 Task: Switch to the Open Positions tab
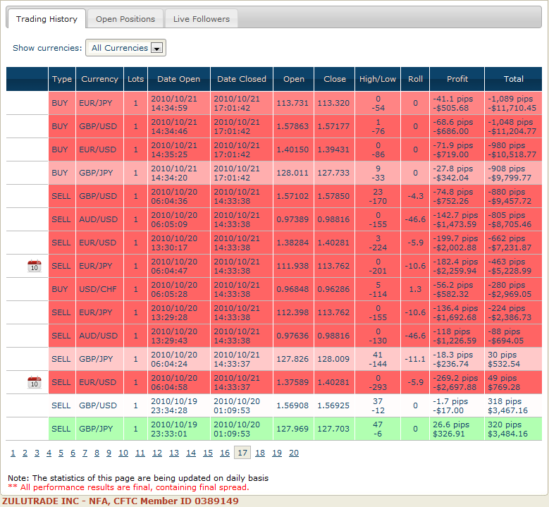click(x=125, y=19)
